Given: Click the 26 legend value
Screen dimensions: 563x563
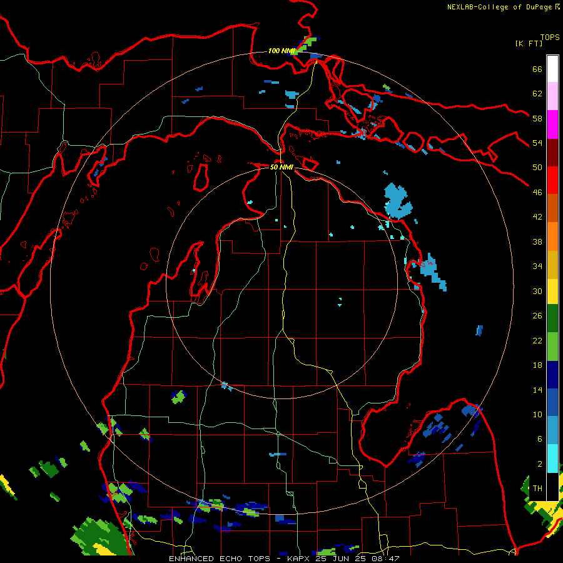Looking at the screenshot, I should [537, 316].
